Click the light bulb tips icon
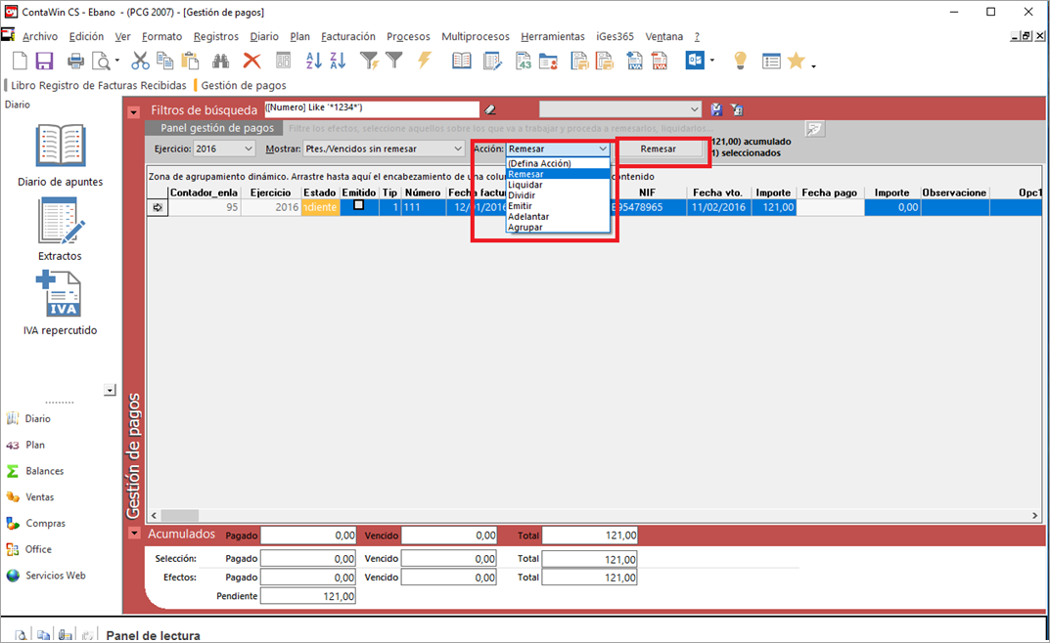 point(740,61)
